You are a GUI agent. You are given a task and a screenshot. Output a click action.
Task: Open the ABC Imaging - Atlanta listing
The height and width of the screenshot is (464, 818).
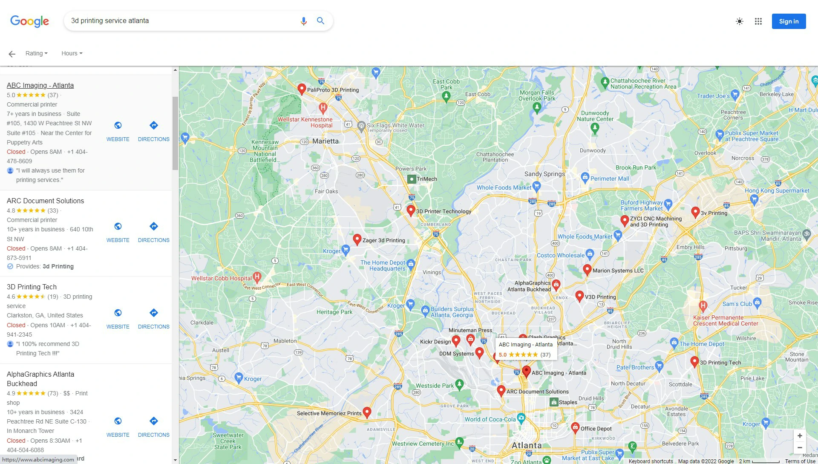click(40, 85)
